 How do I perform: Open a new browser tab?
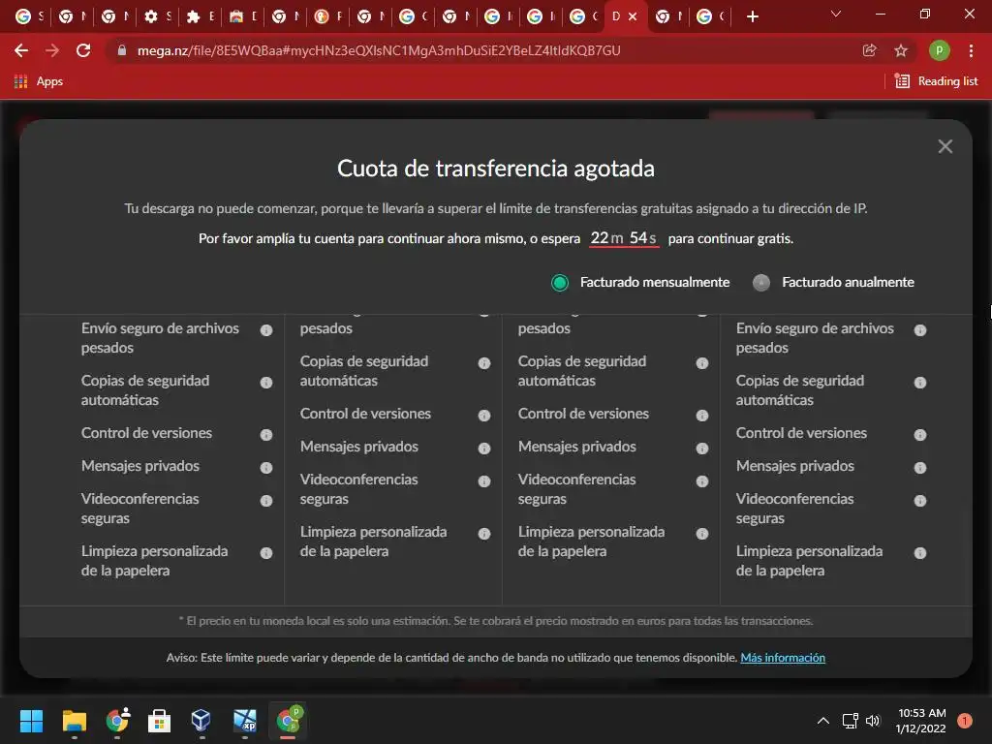click(752, 17)
